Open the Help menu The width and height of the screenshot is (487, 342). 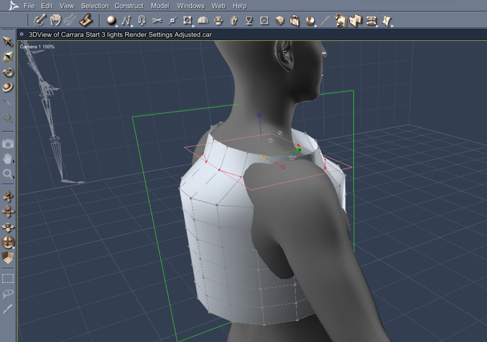239,6
